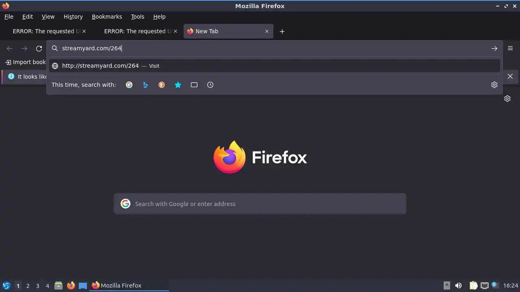The height and width of the screenshot is (292, 520).
Task: Open the File menu
Action: (x=9, y=17)
